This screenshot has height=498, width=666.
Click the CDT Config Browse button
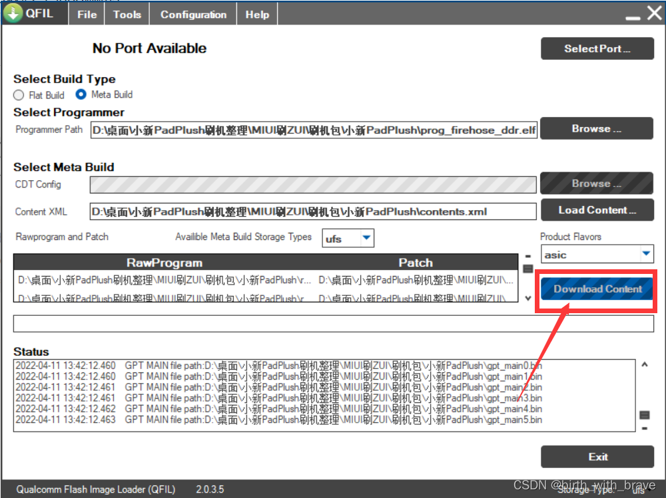(597, 184)
